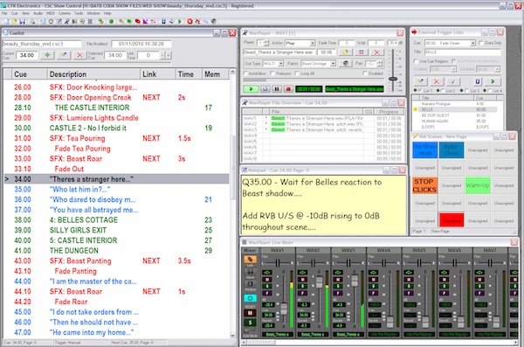The image size is (524, 347).
Task: Click the WAV2 pan slider in mixer
Action: pos(314,263)
